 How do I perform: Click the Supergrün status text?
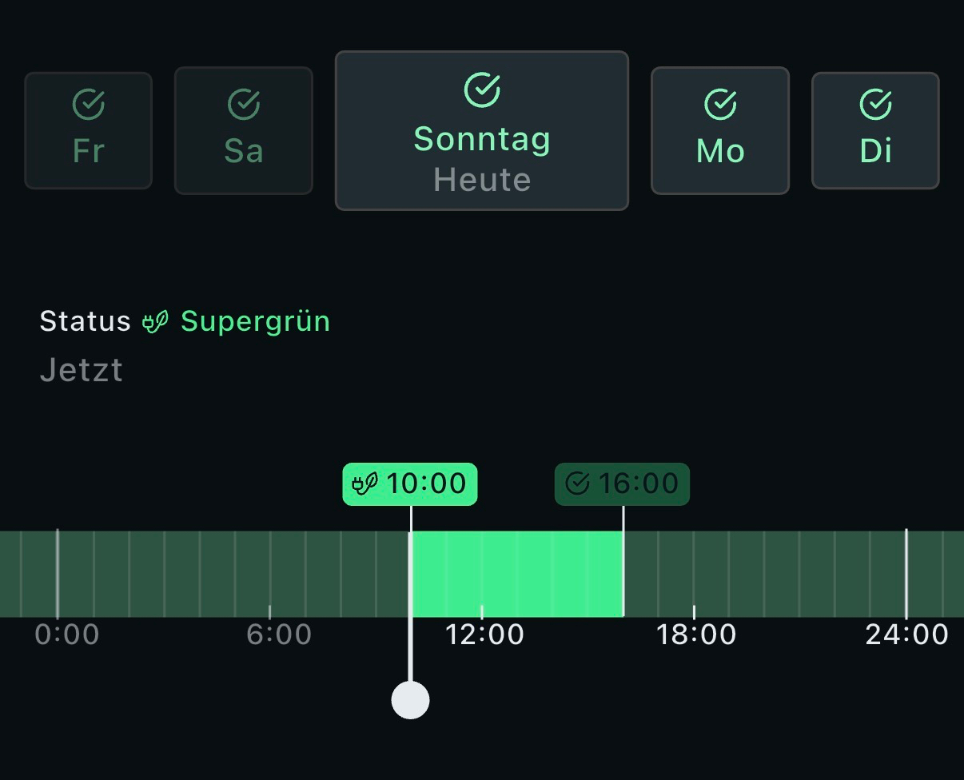pyautogui.click(x=255, y=321)
